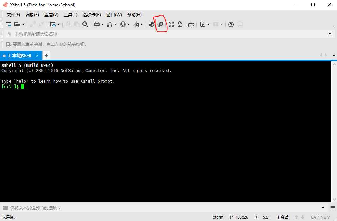
Task: Open the compose bar hamburger menu
Action: (332, 208)
